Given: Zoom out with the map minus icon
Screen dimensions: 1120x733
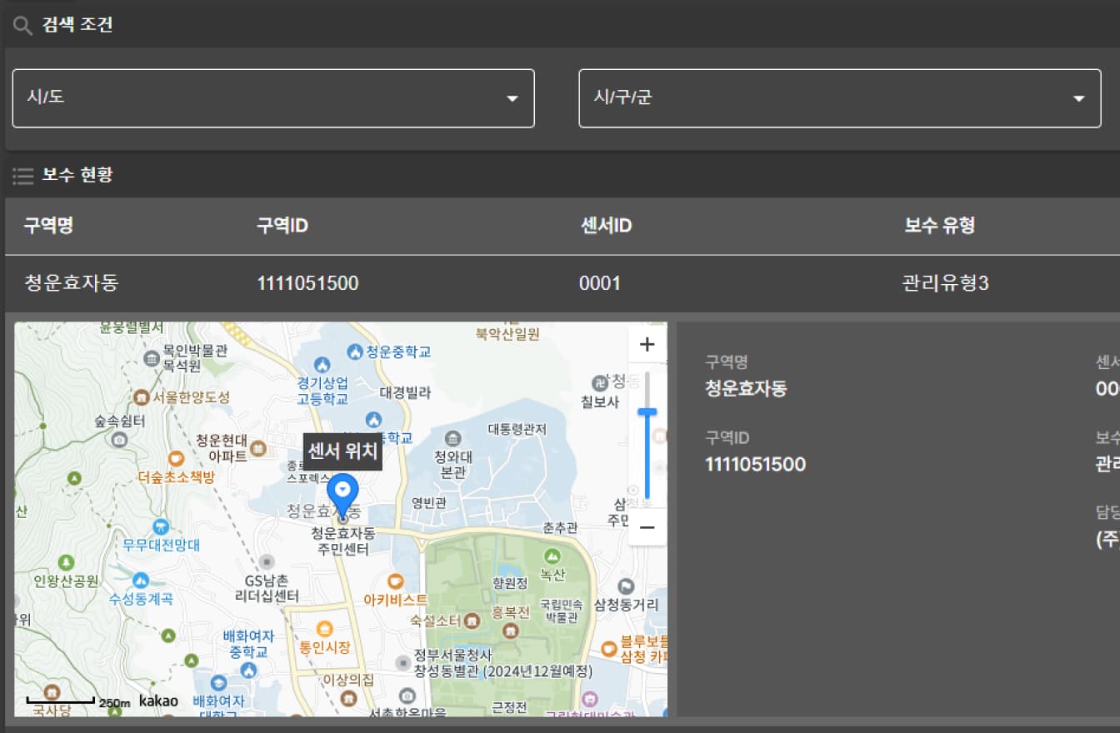Looking at the screenshot, I should 647,527.
